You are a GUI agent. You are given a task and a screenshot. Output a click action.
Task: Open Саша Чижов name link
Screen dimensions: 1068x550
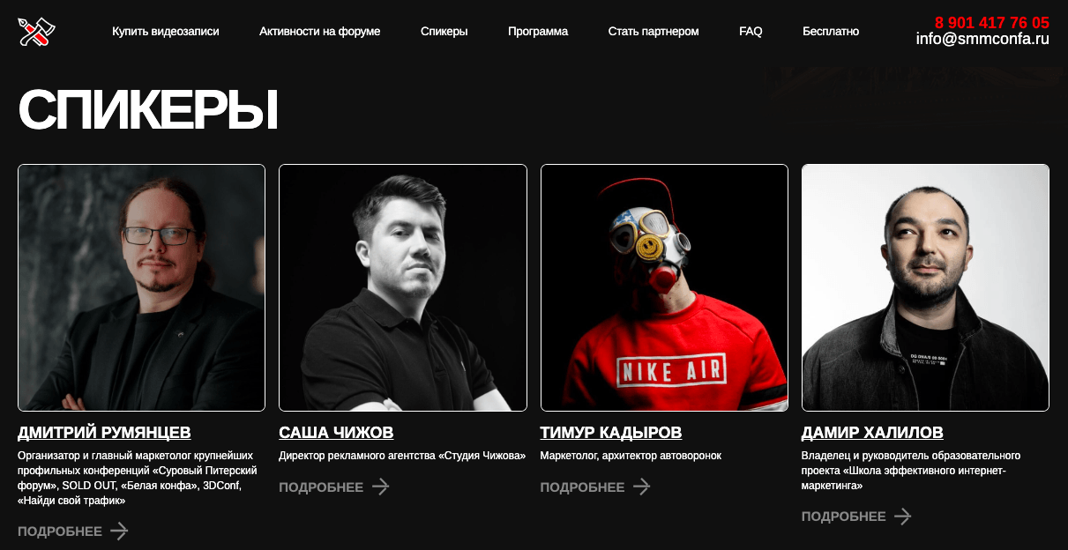pyautogui.click(x=336, y=433)
